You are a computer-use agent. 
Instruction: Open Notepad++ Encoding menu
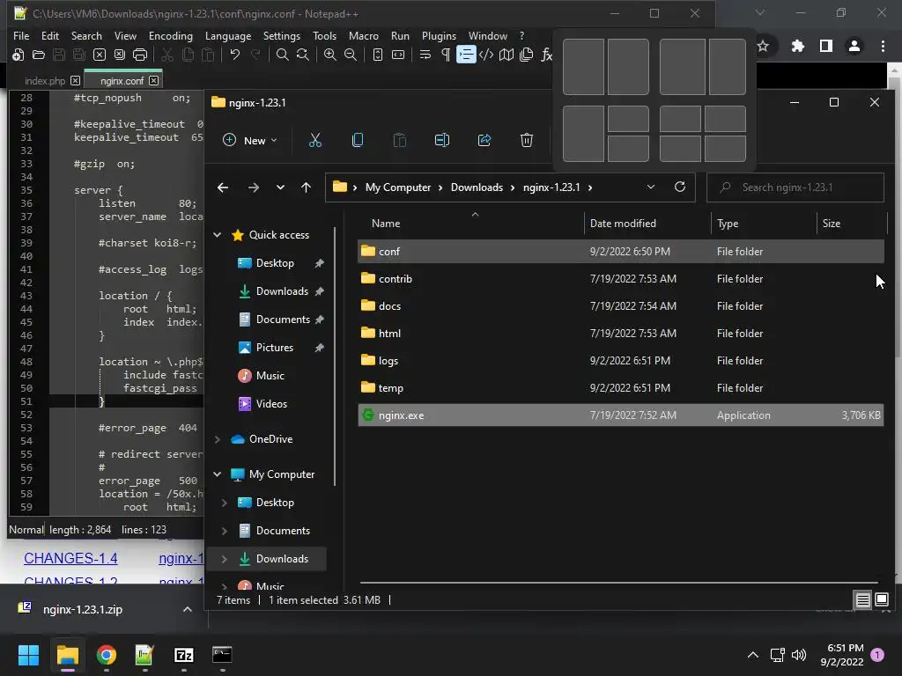pos(170,35)
